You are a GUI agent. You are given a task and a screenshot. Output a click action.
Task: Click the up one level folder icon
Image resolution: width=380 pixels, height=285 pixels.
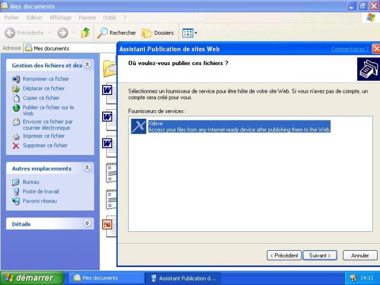coord(85,33)
